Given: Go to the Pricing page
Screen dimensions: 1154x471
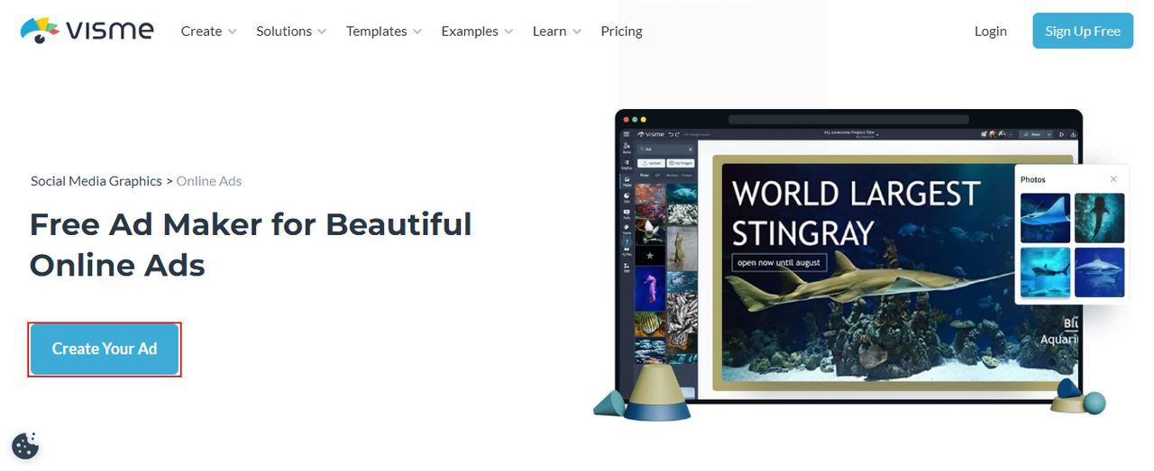Looking at the screenshot, I should (x=621, y=31).
